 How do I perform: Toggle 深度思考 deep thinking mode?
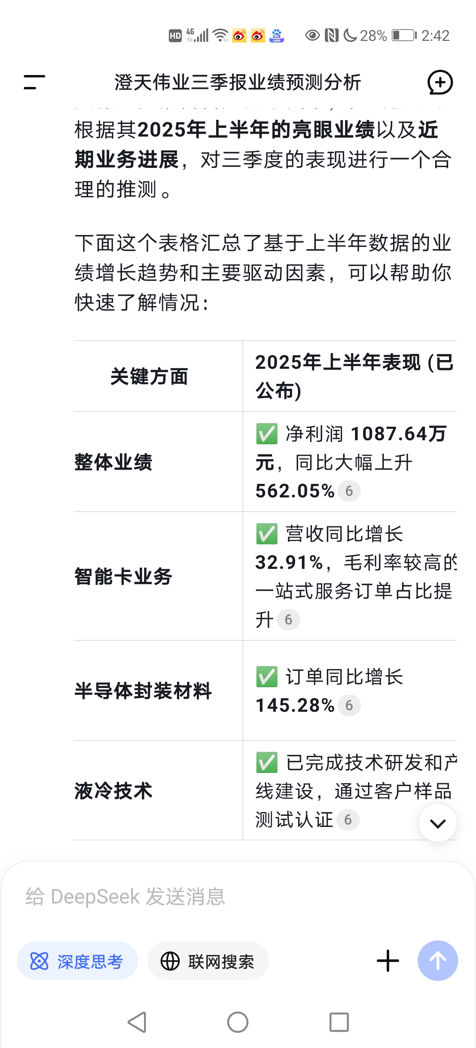click(x=77, y=961)
